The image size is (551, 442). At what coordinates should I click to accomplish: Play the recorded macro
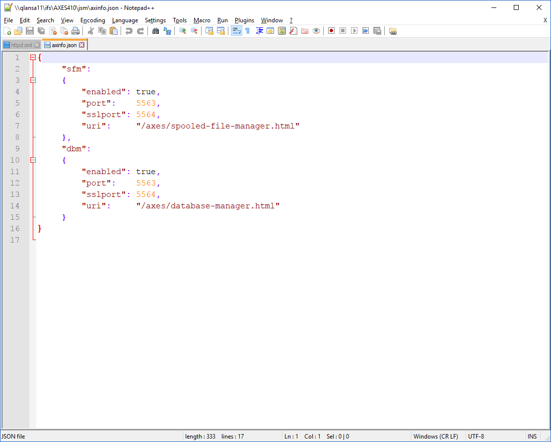(x=354, y=30)
